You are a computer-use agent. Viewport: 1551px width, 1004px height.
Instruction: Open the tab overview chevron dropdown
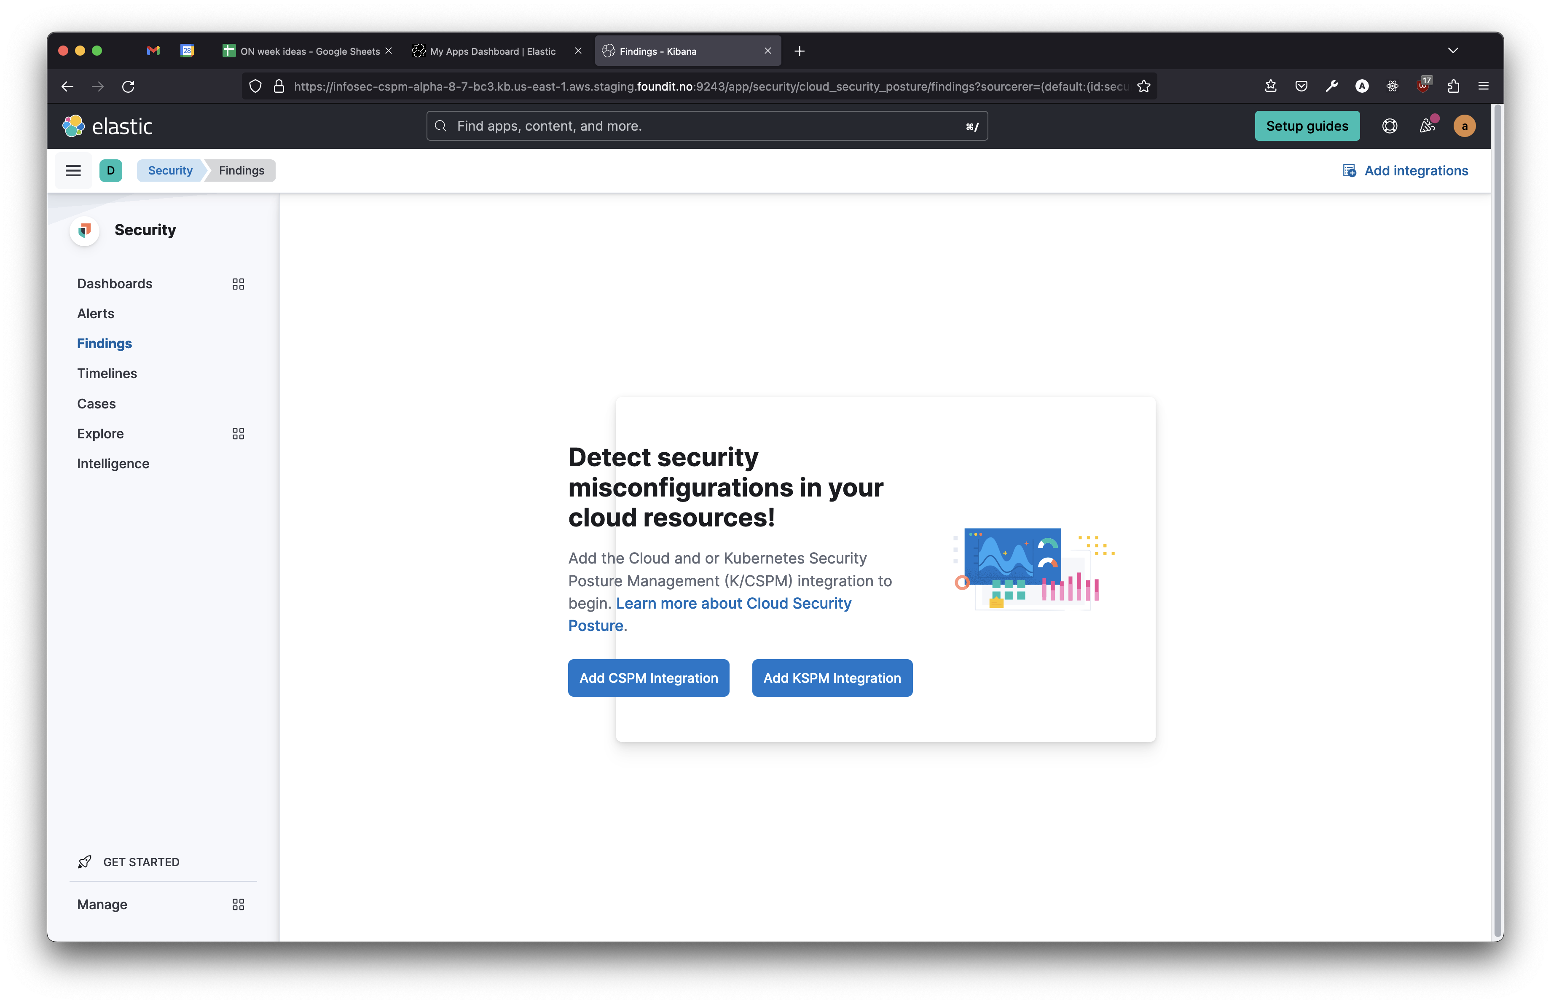pyautogui.click(x=1454, y=50)
